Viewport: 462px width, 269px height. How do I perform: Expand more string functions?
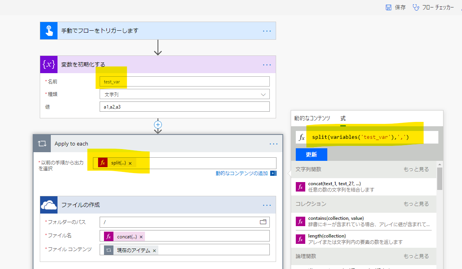[416, 169]
